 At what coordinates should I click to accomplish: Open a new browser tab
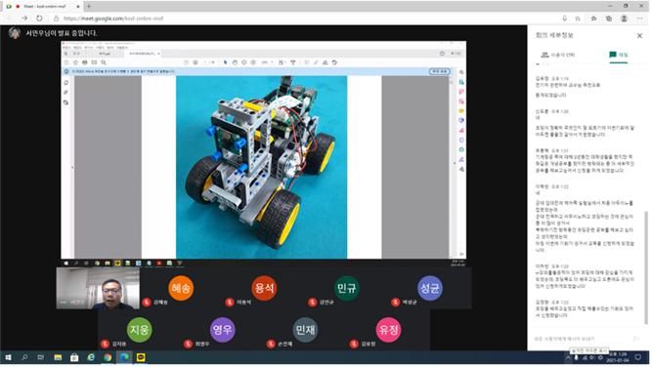(x=89, y=6)
